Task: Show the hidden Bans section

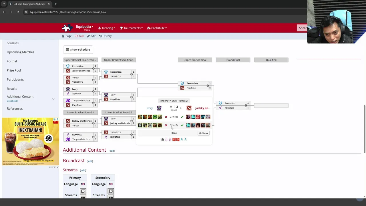Action: click(x=204, y=133)
